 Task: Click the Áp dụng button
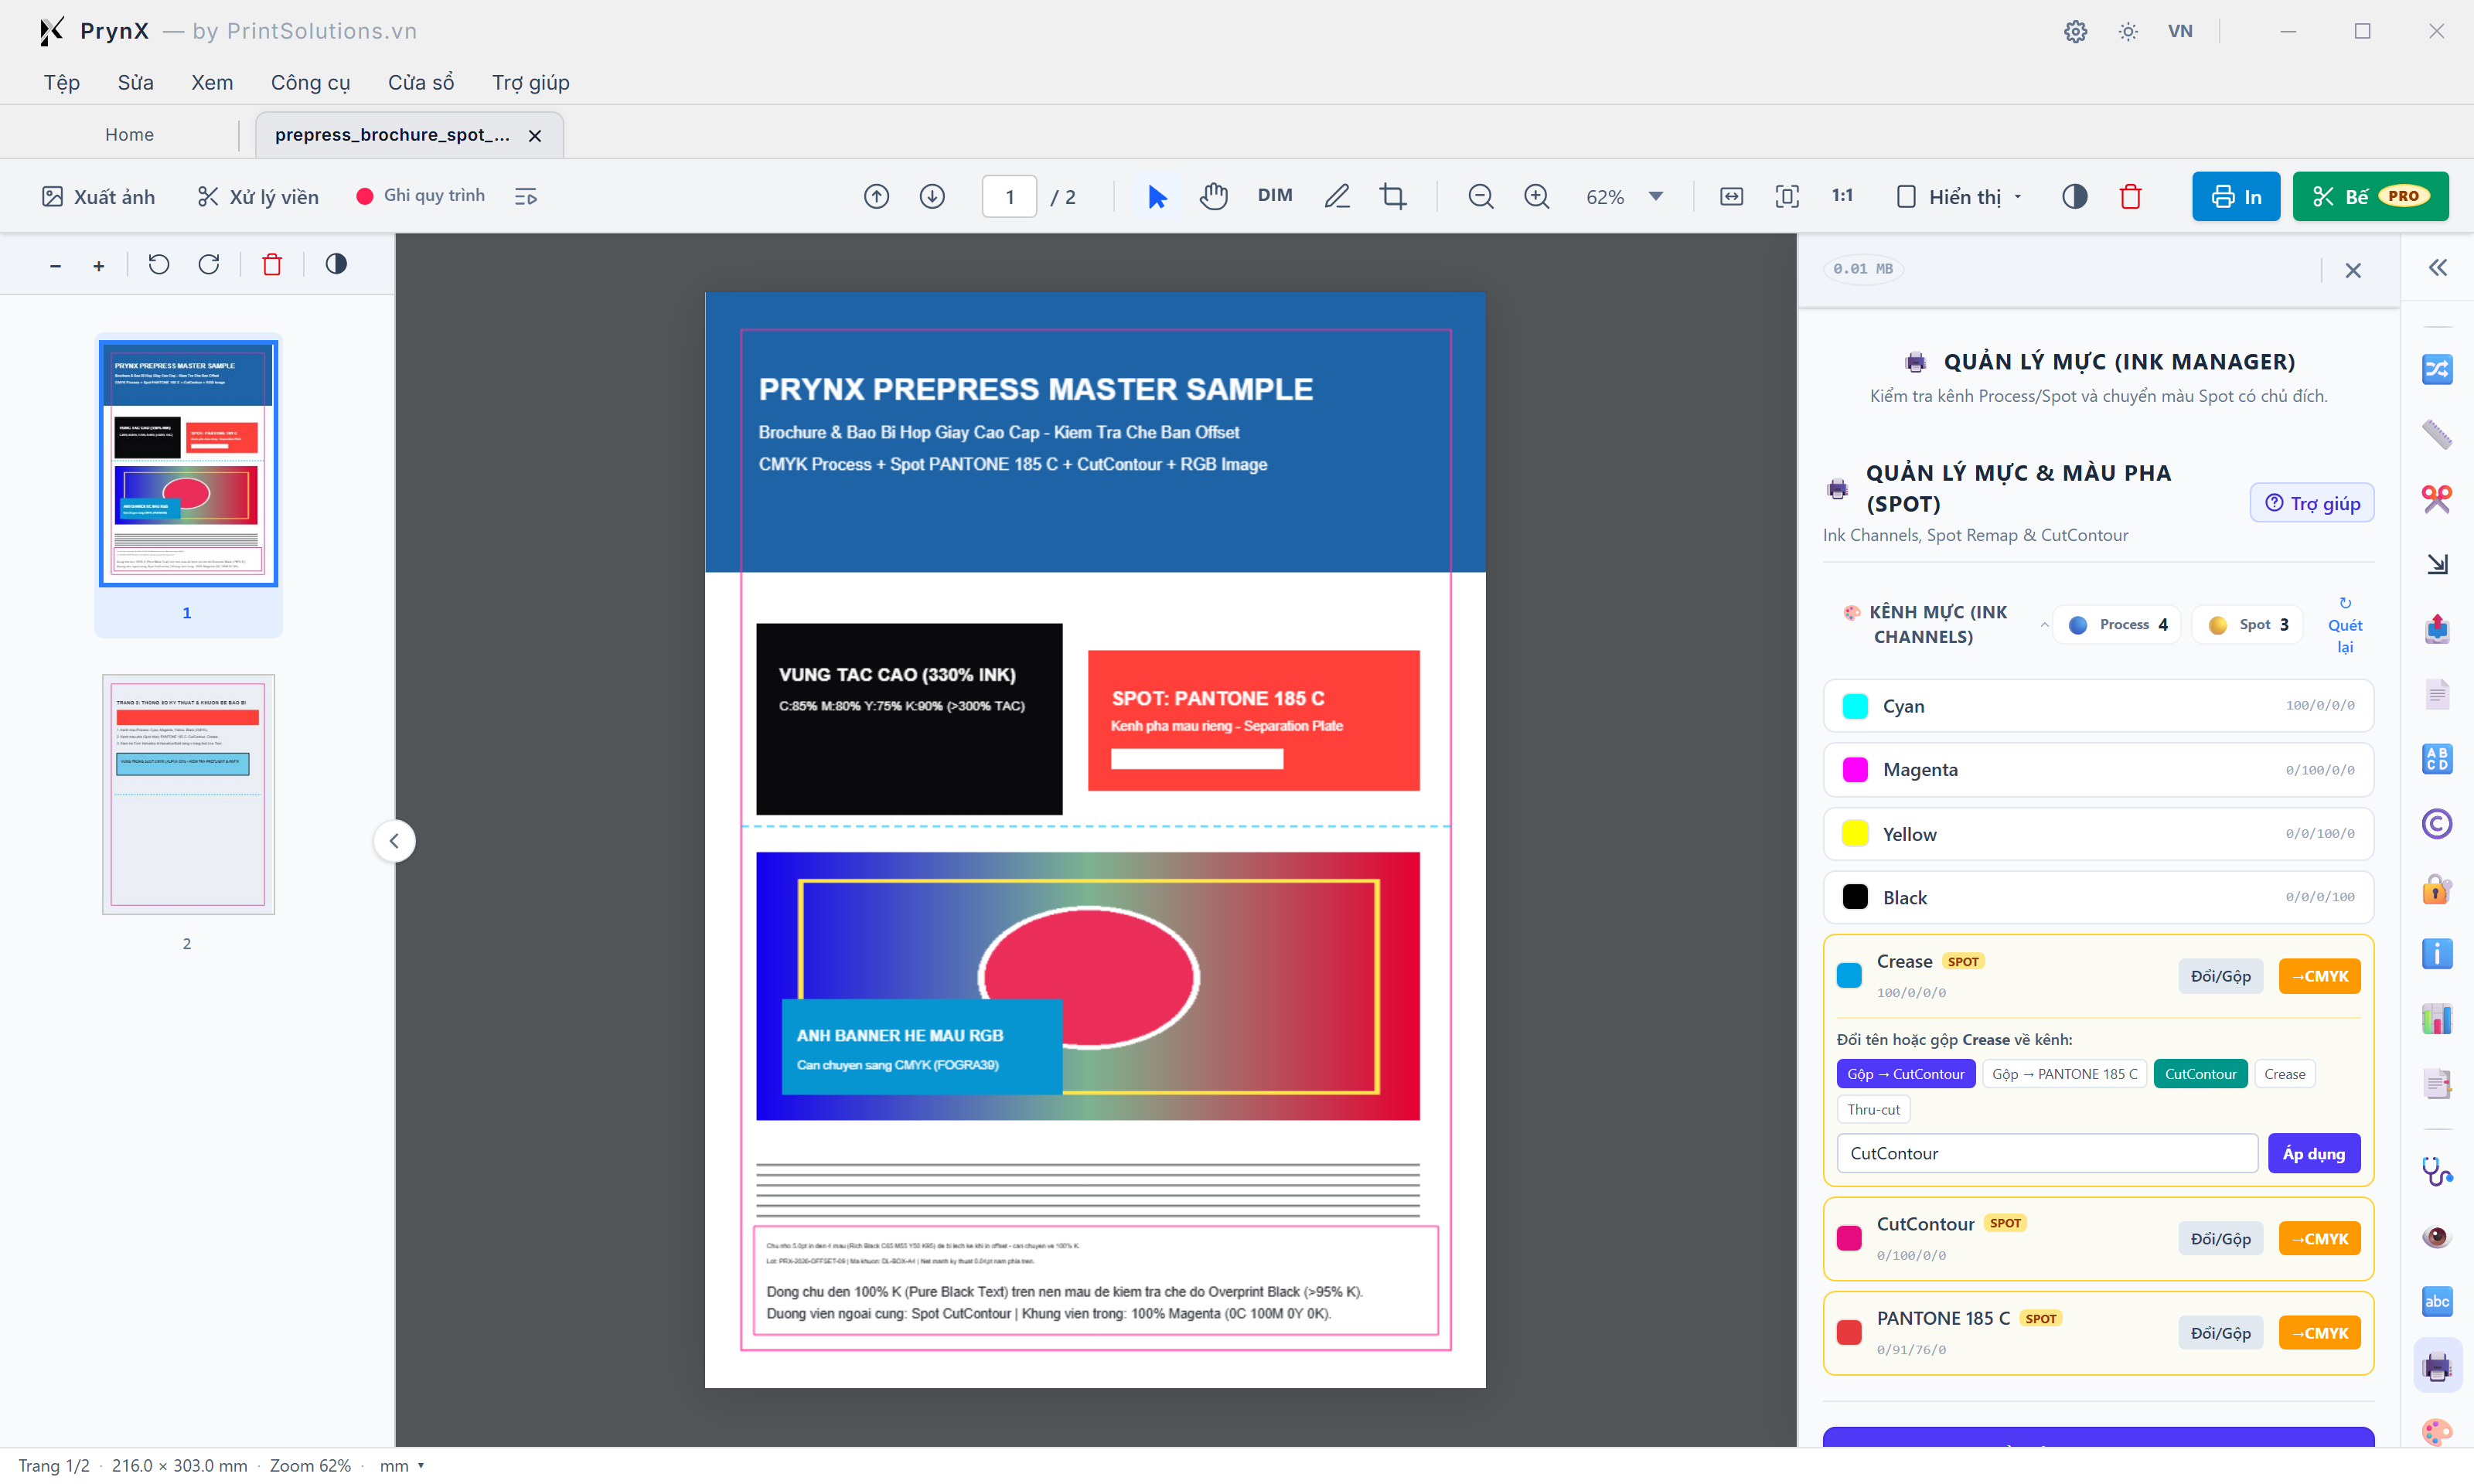pyautogui.click(x=2313, y=1153)
